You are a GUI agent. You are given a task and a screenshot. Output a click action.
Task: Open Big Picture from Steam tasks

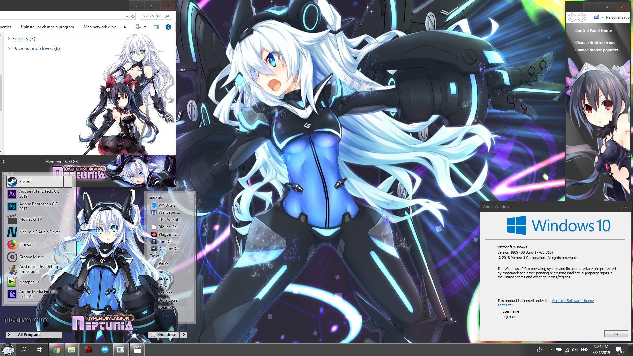click(168, 300)
